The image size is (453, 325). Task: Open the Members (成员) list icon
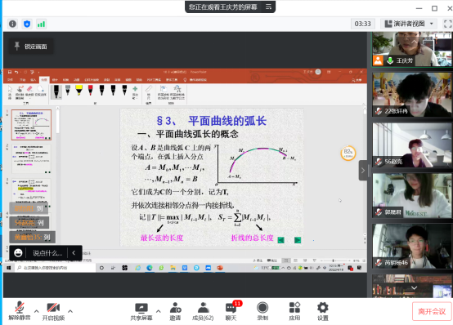click(203, 311)
